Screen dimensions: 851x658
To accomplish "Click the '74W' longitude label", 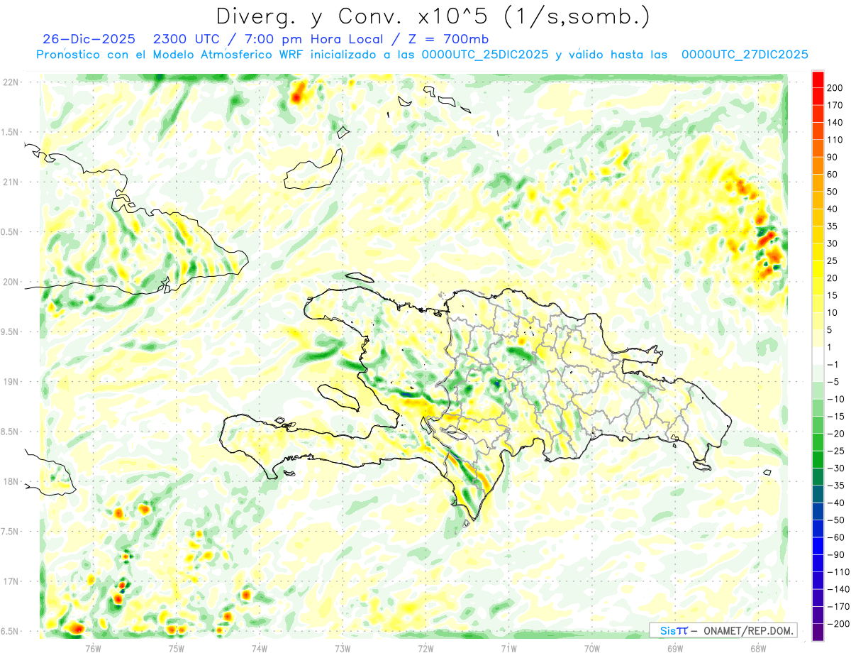I will [260, 648].
